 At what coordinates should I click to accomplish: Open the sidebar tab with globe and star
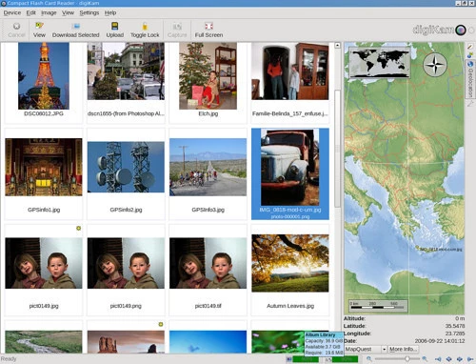(470, 54)
